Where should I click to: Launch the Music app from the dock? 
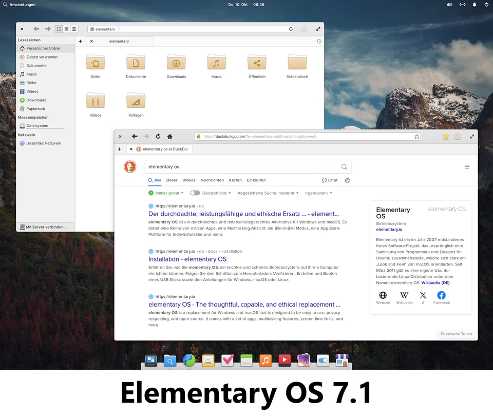(265, 361)
